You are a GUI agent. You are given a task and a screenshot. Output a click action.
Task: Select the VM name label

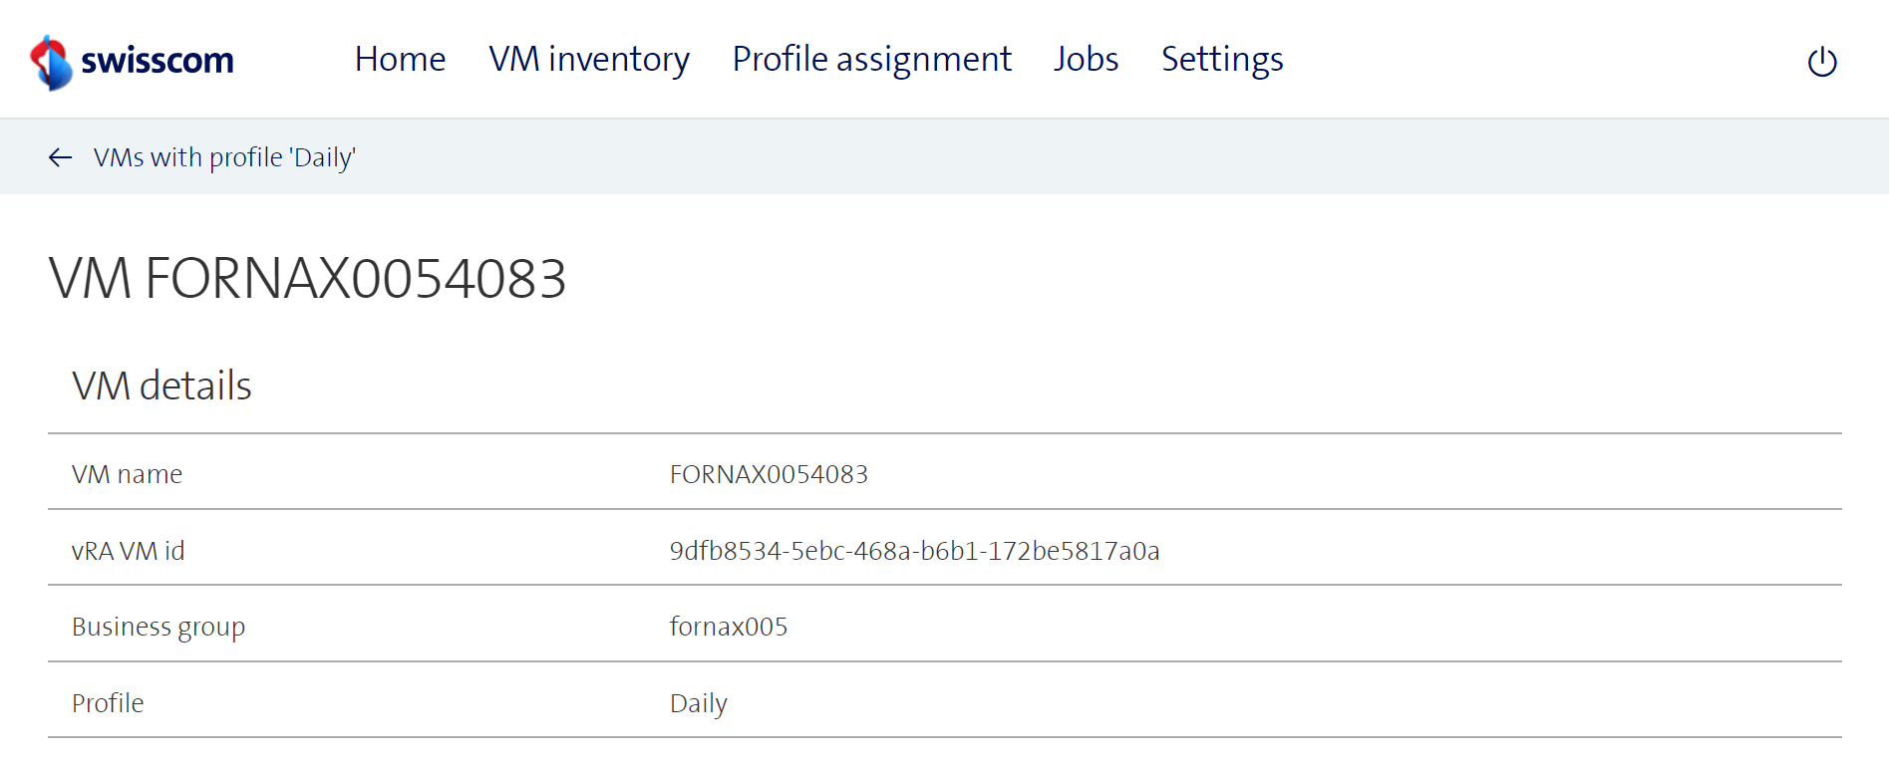127,474
